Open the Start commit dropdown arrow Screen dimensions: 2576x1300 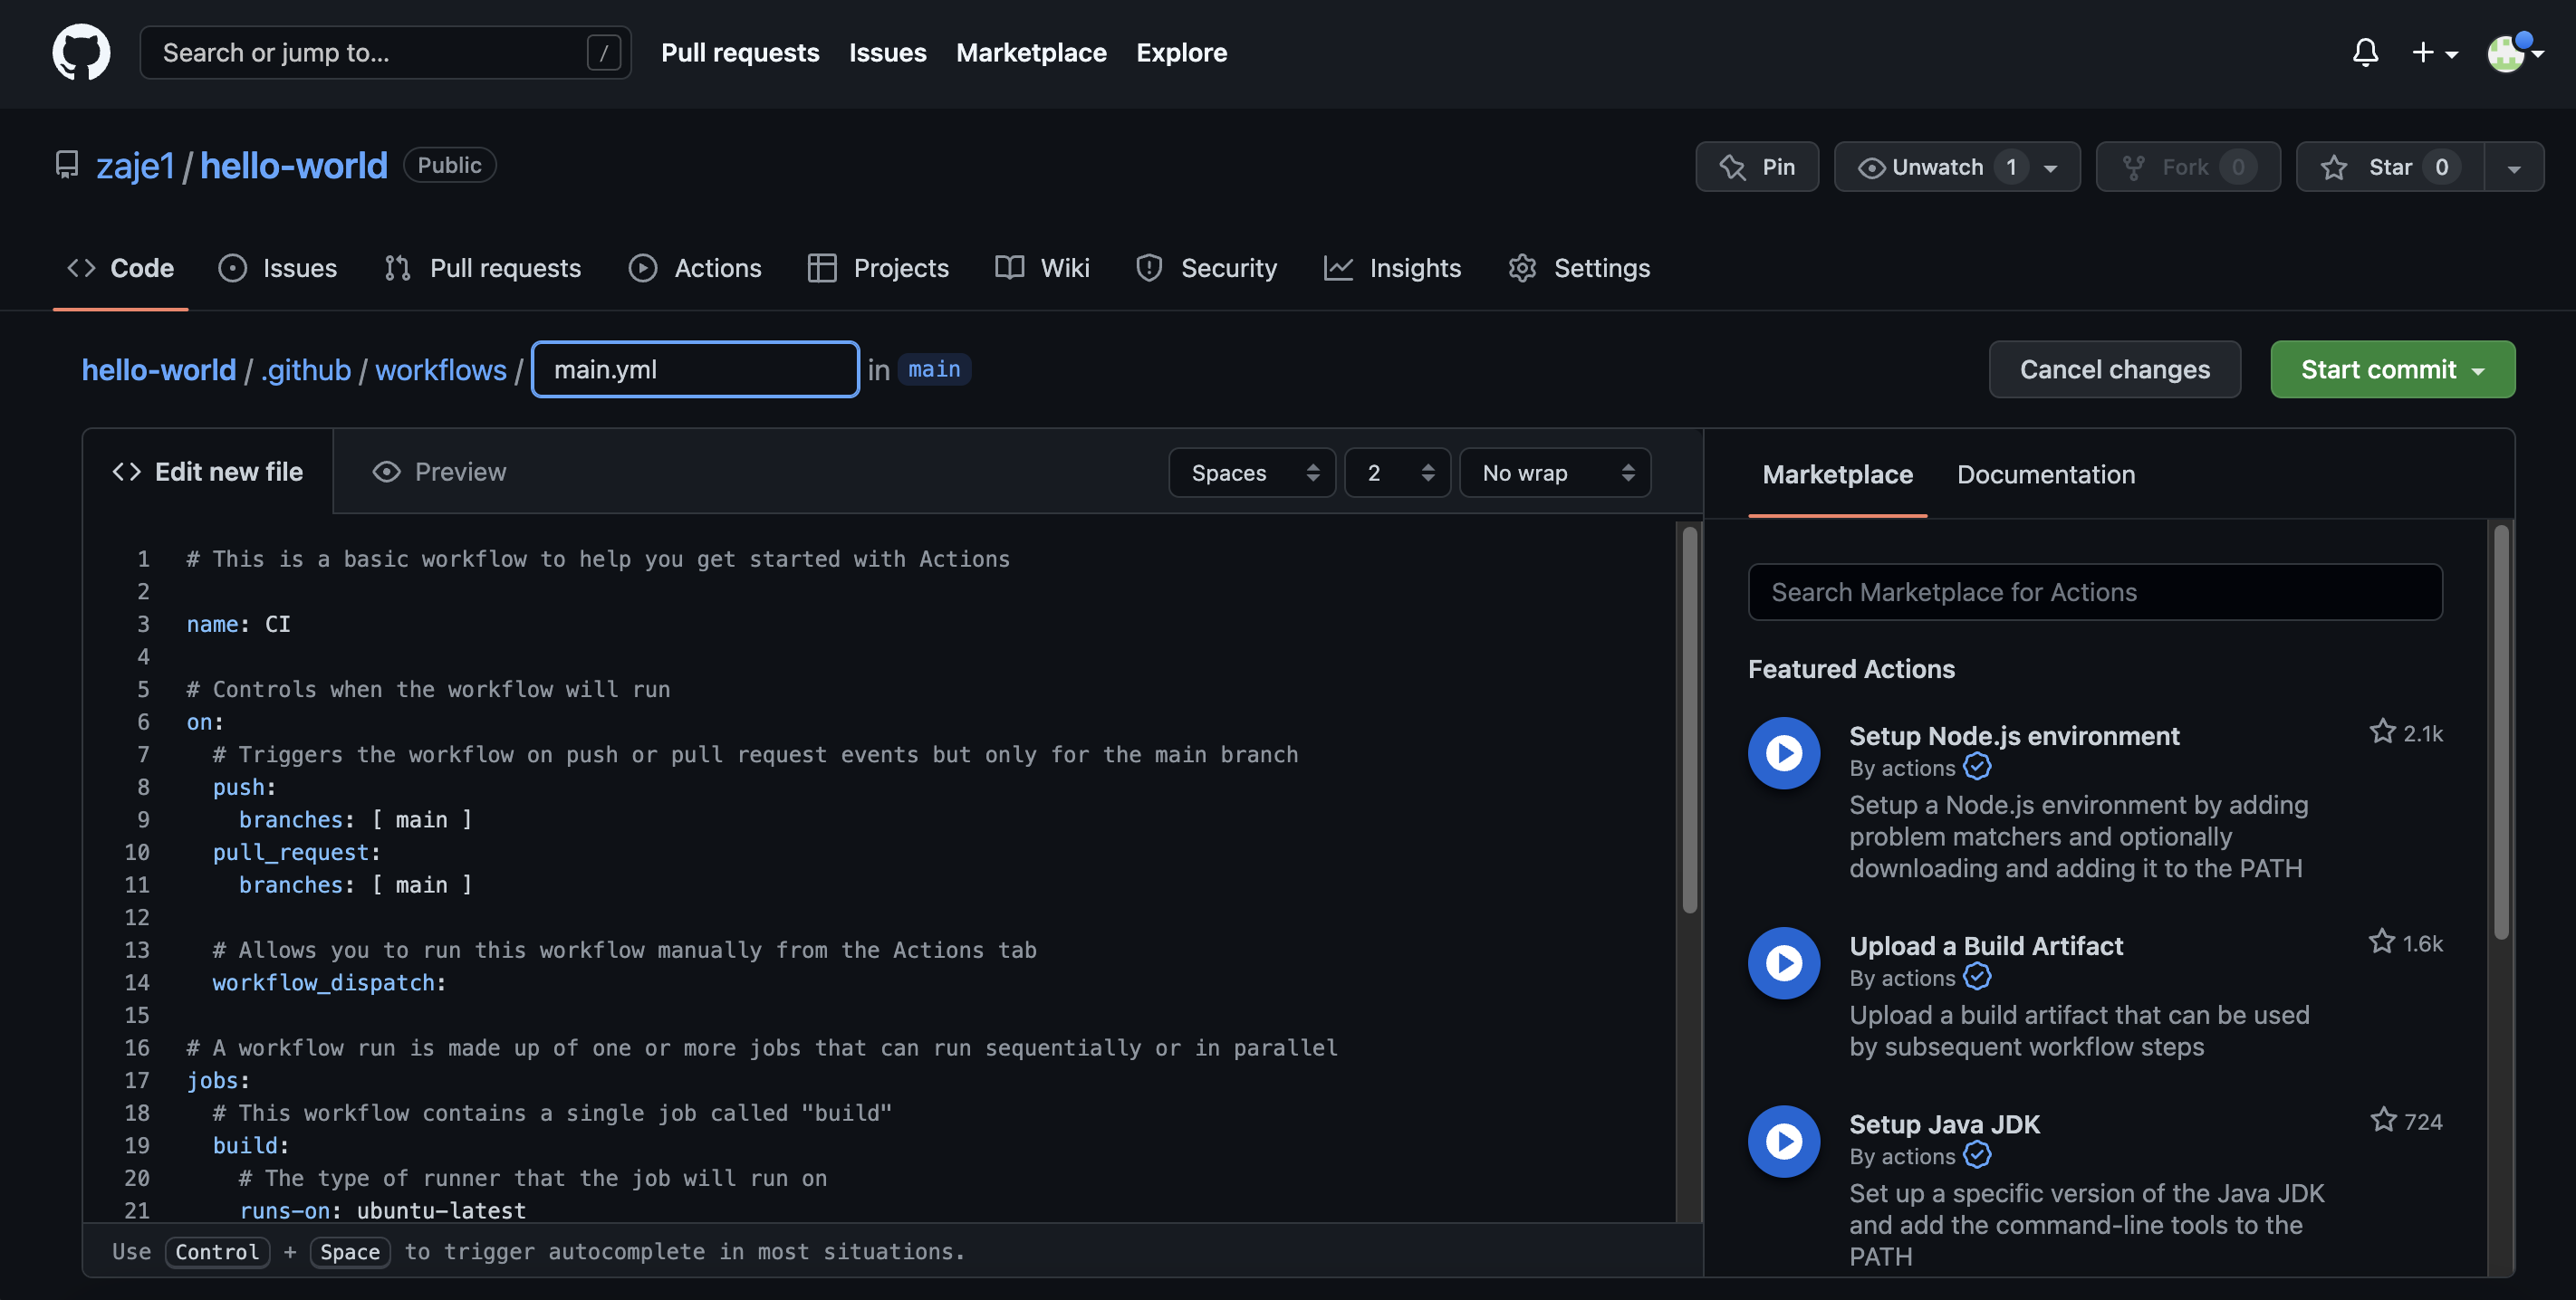(2477, 368)
